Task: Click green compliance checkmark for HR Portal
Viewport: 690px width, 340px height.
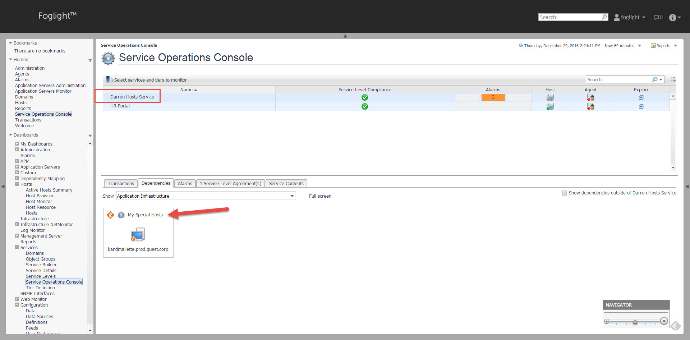Action: click(364, 106)
